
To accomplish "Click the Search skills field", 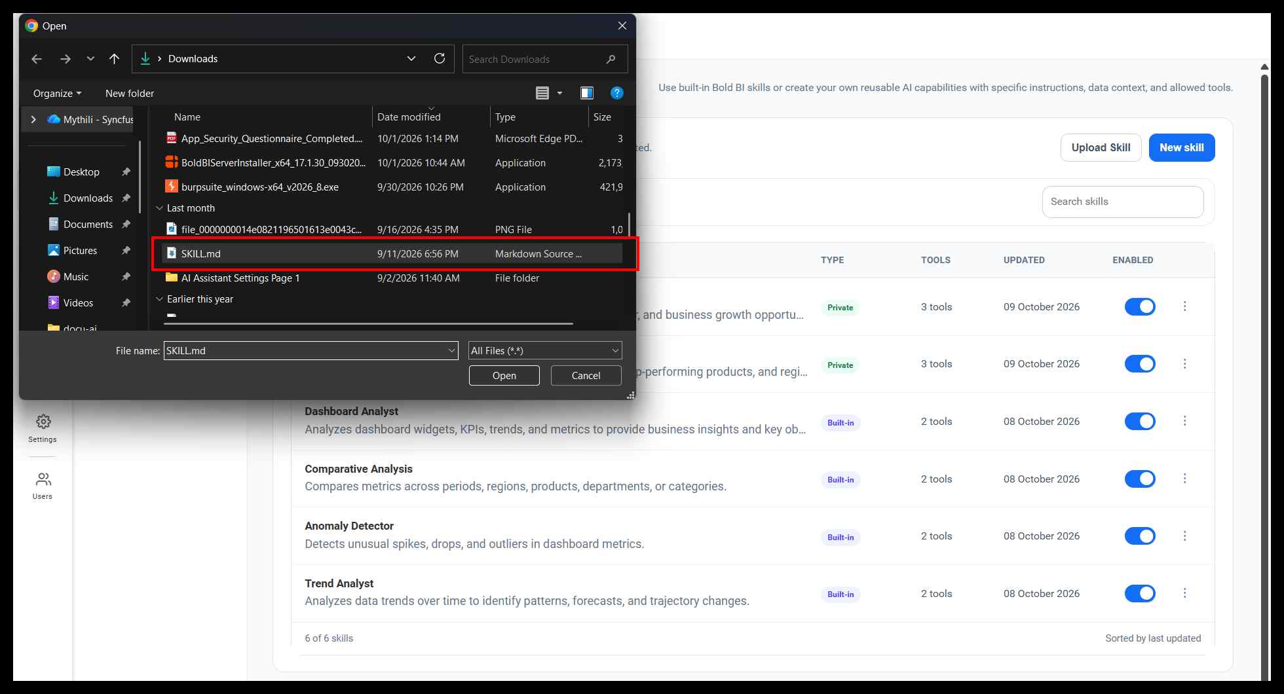I will coord(1123,202).
